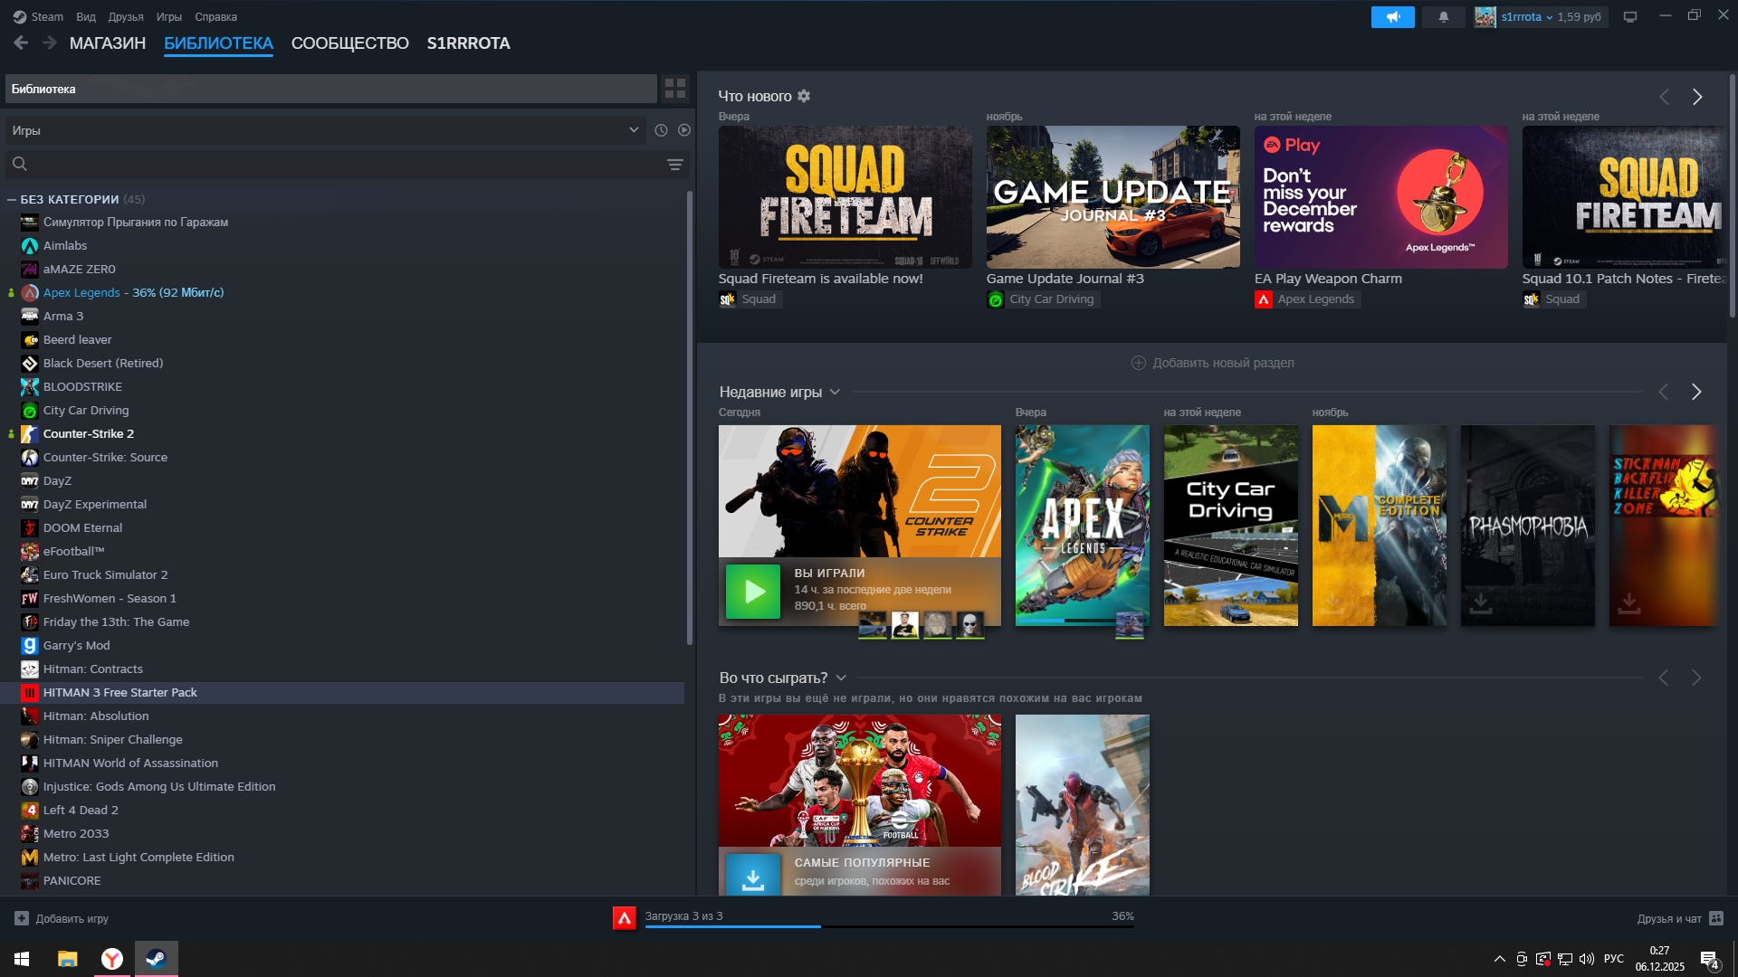Open the notifications bell
Viewport: 1738px width, 977px height.
[1444, 17]
